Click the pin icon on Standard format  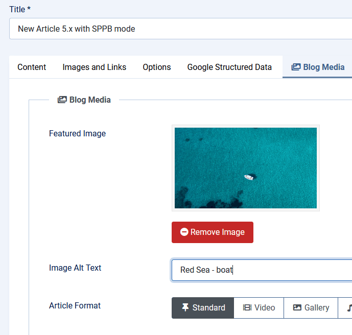185,308
